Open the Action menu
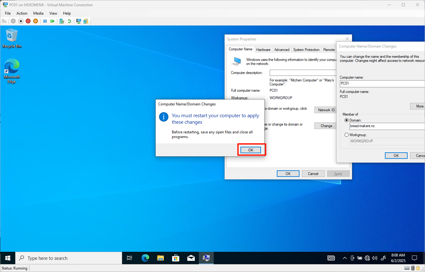This screenshot has width=425, height=272. click(x=22, y=13)
